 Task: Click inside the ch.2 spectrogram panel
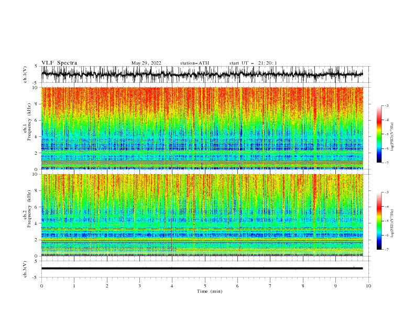click(202, 215)
